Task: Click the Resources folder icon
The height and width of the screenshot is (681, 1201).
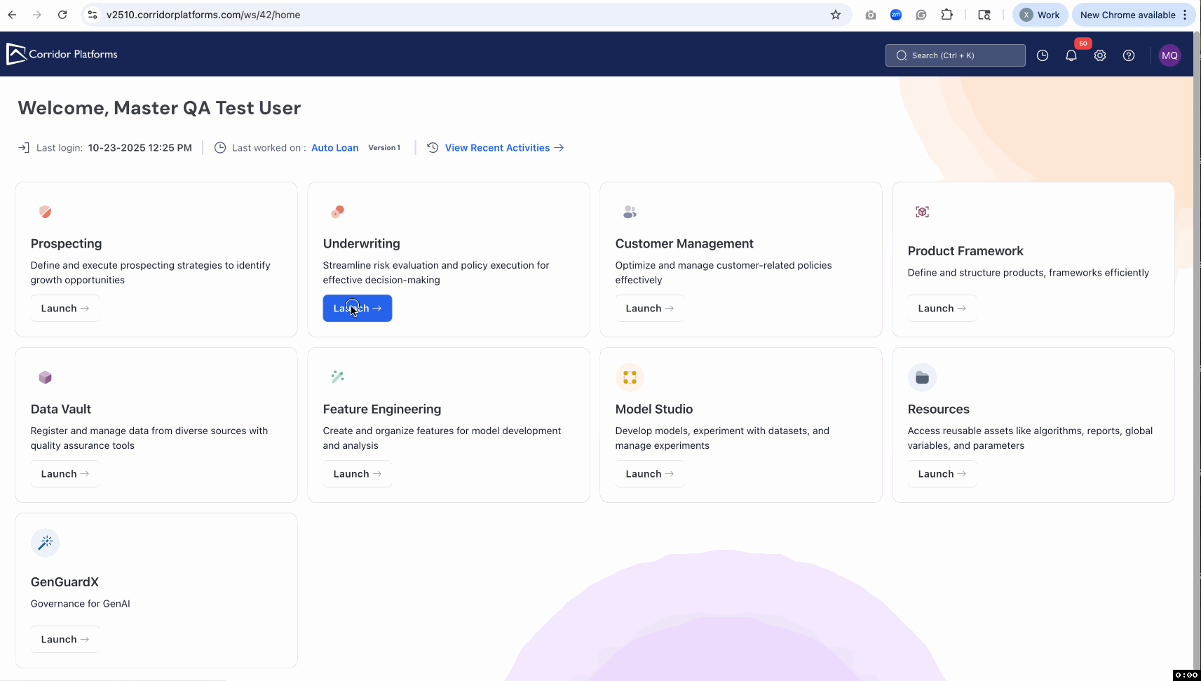Action: [922, 377]
